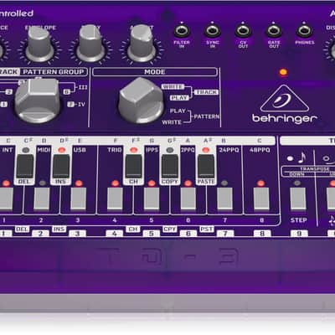Click the PATTERN GROUP section header
Screen dimensions: 335x335
pos(54,72)
